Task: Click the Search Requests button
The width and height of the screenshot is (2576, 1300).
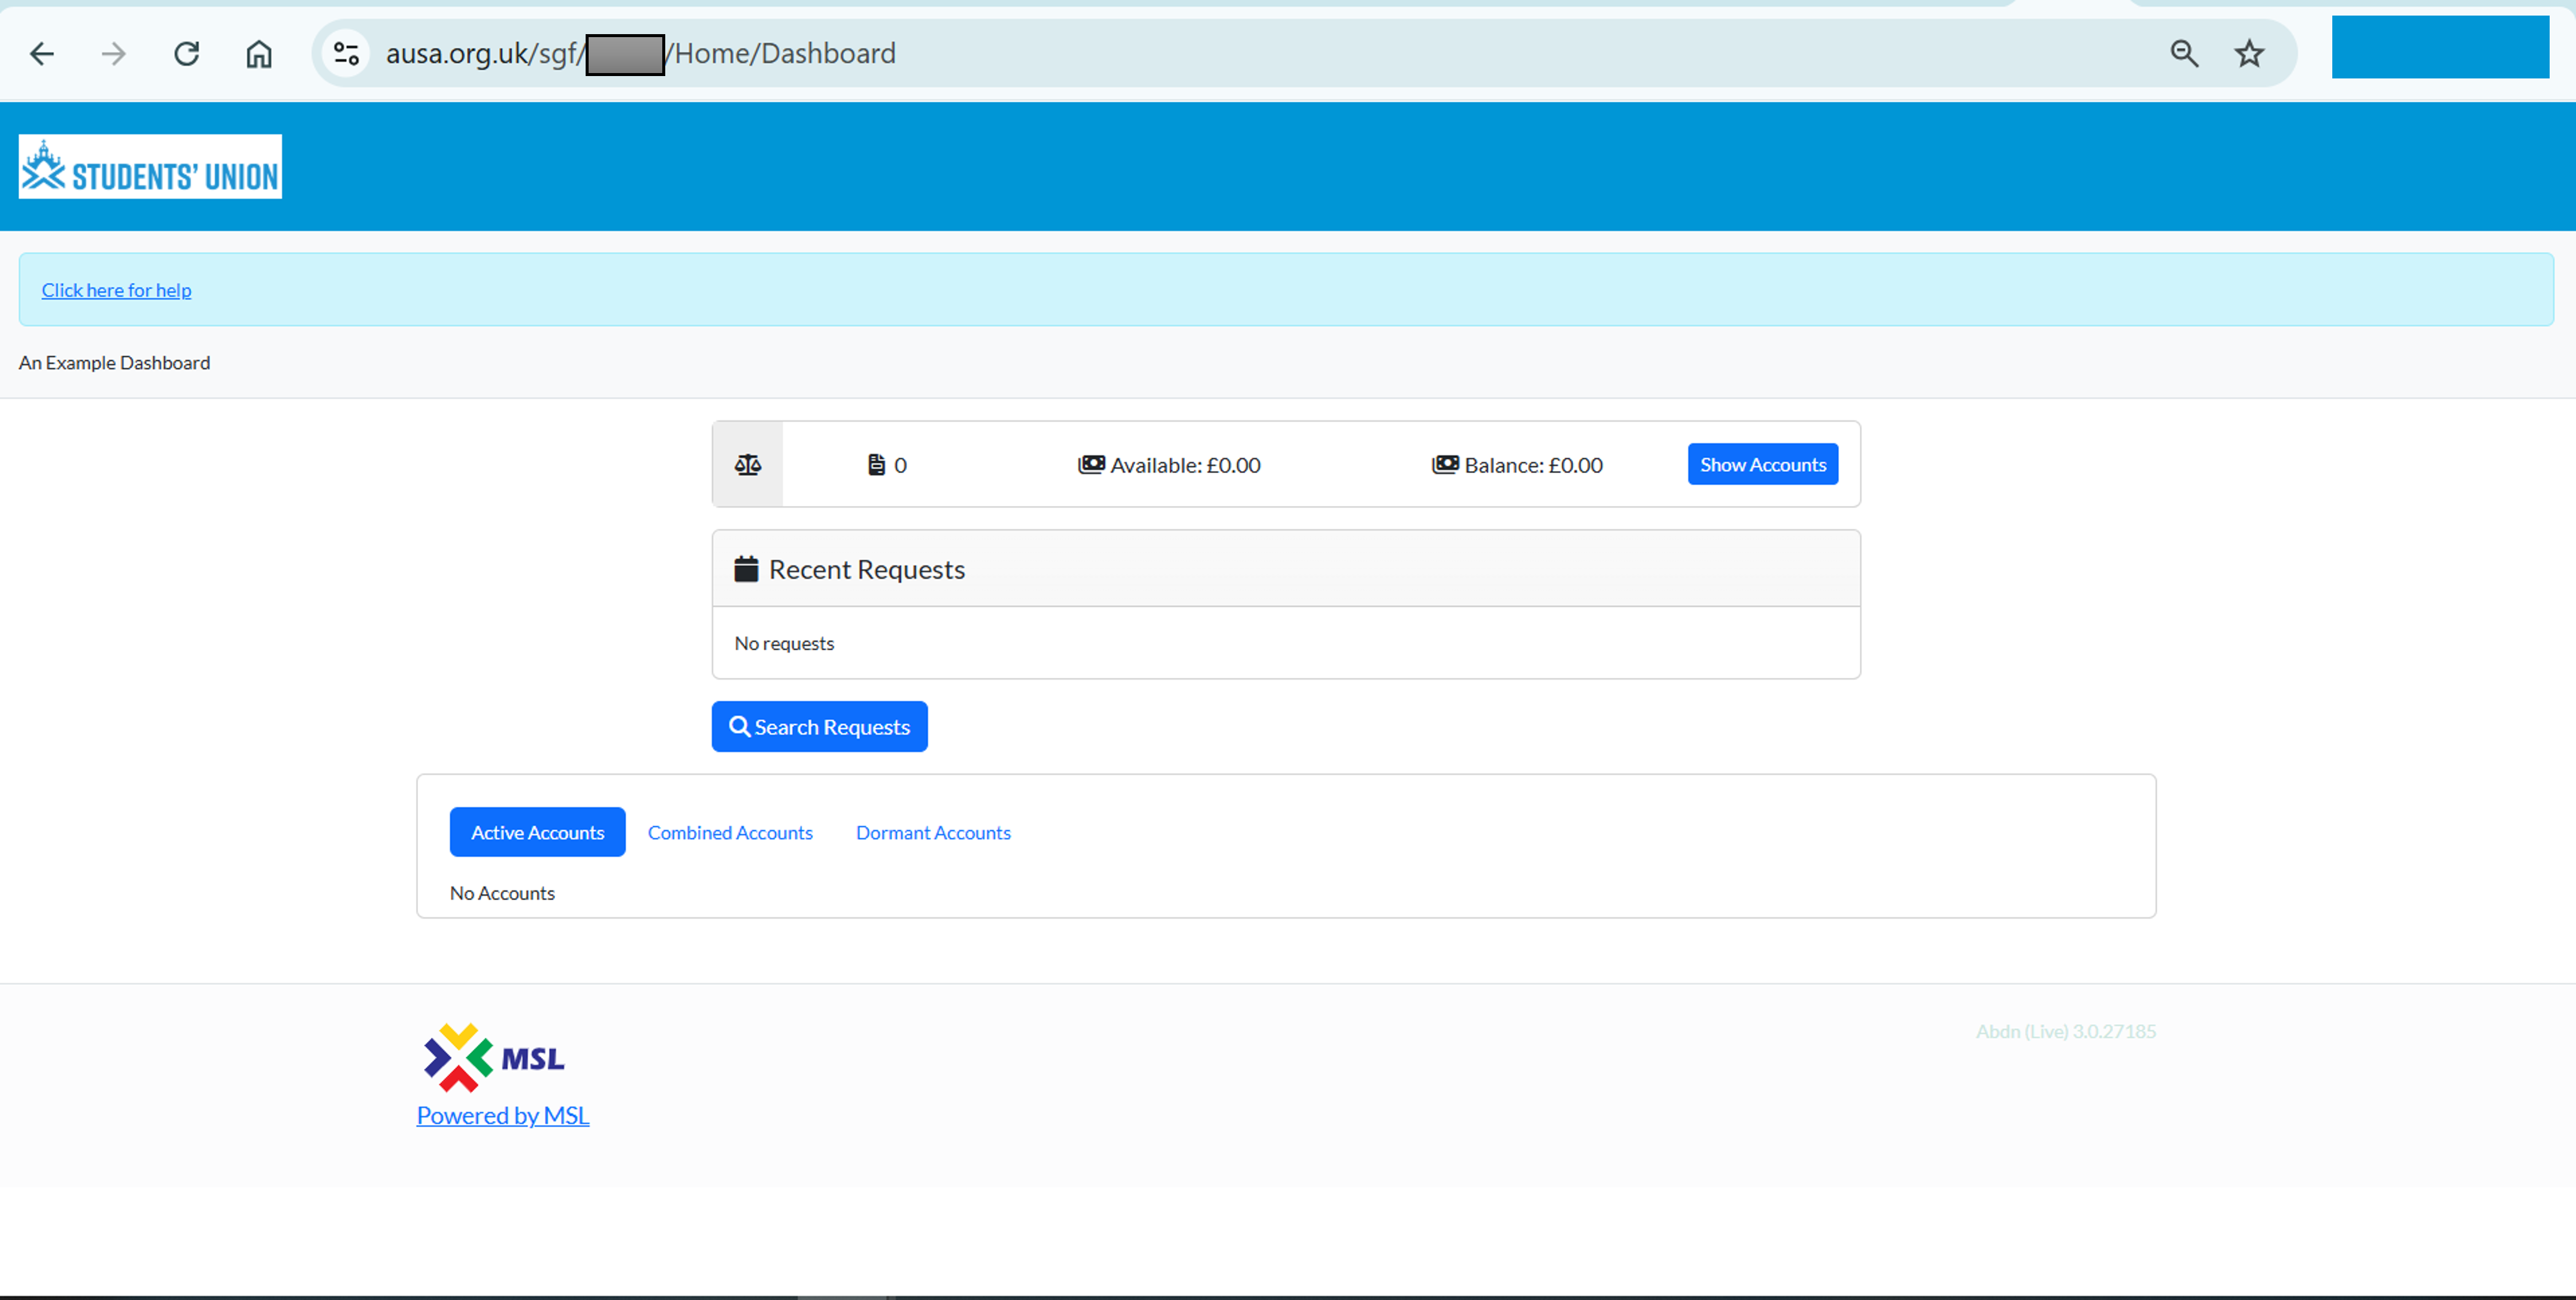Action: click(x=819, y=727)
